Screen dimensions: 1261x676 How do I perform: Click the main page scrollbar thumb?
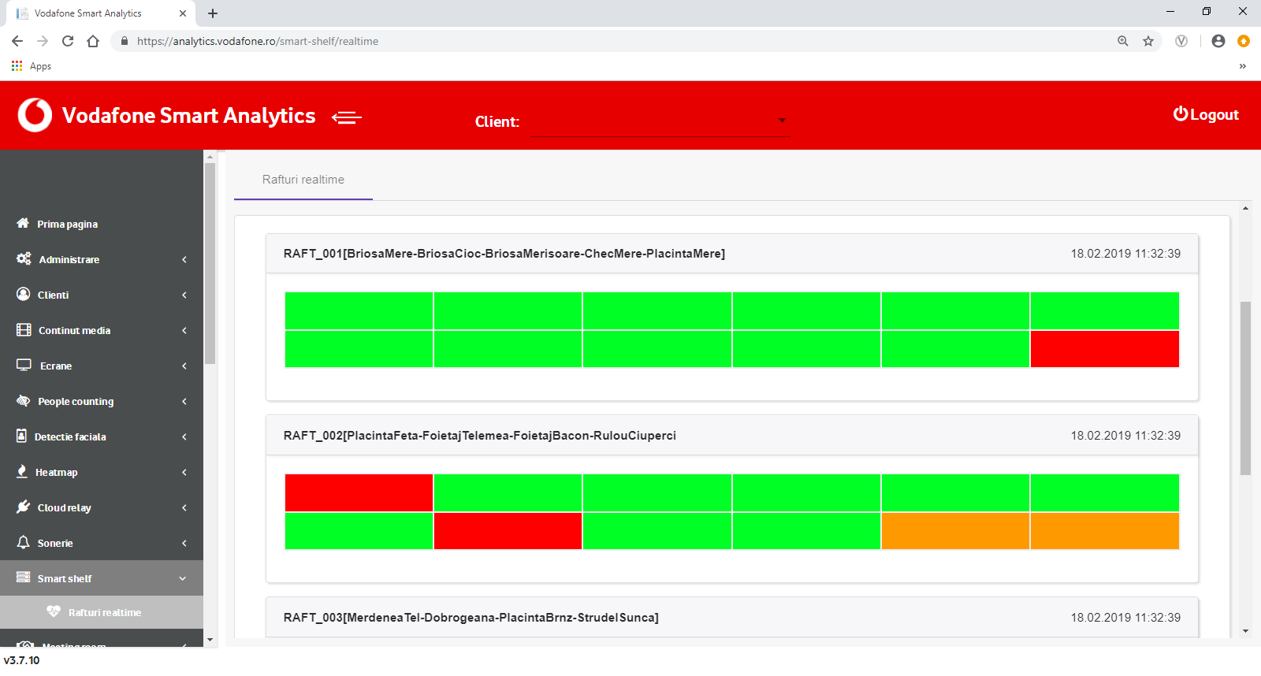[1245, 388]
